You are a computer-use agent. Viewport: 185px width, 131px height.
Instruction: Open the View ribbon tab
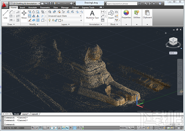tap(55, 8)
